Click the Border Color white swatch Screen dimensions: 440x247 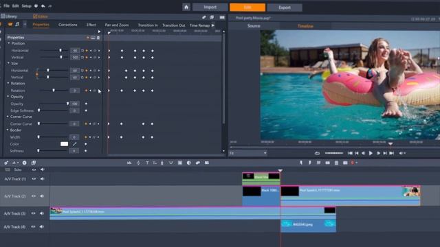pos(64,144)
